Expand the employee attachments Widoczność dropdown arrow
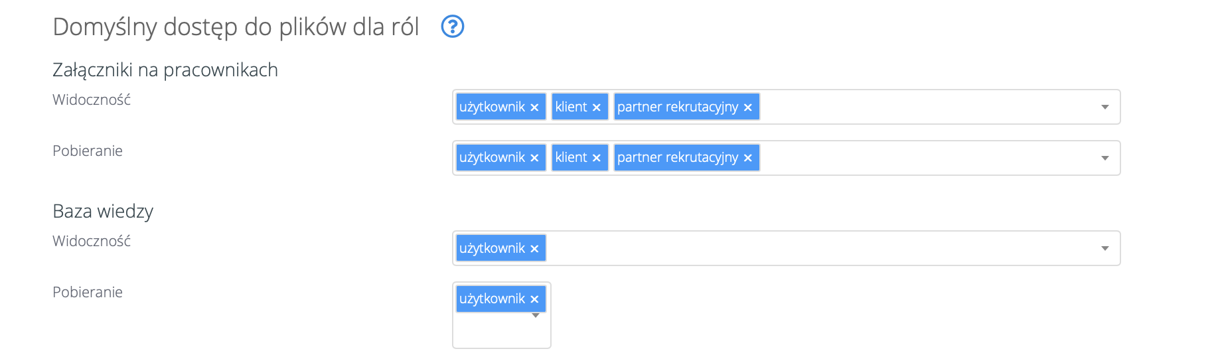 click(1104, 107)
